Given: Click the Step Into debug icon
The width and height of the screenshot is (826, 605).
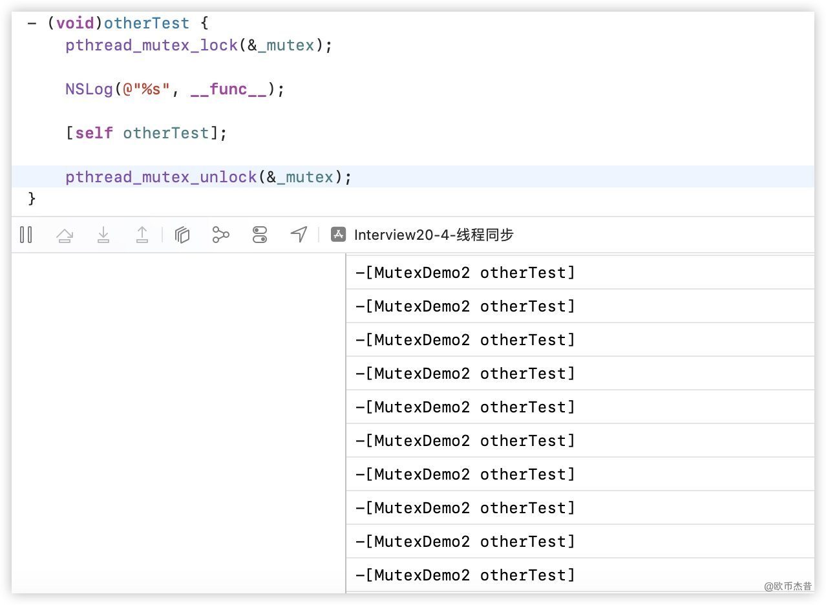Looking at the screenshot, I should click(x=103, y=235).
